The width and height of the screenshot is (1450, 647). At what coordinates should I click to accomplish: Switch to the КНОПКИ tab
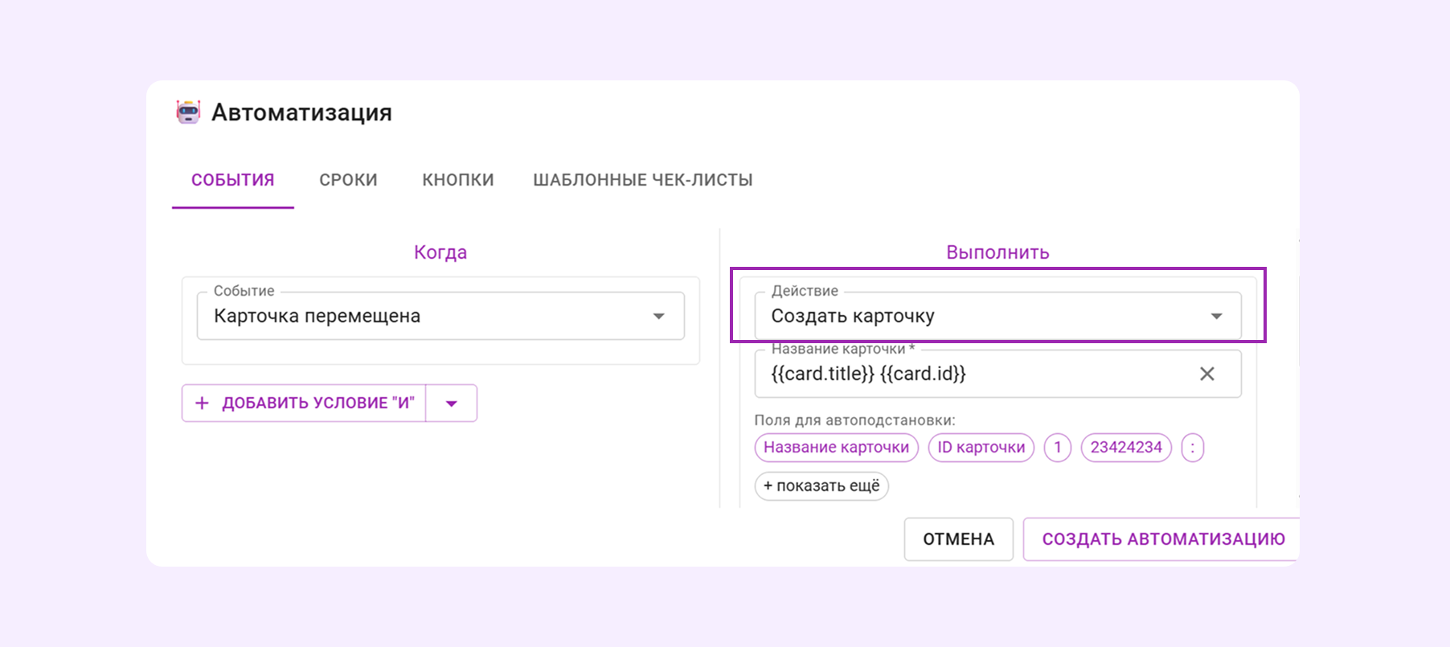click(x=458, y=180)
